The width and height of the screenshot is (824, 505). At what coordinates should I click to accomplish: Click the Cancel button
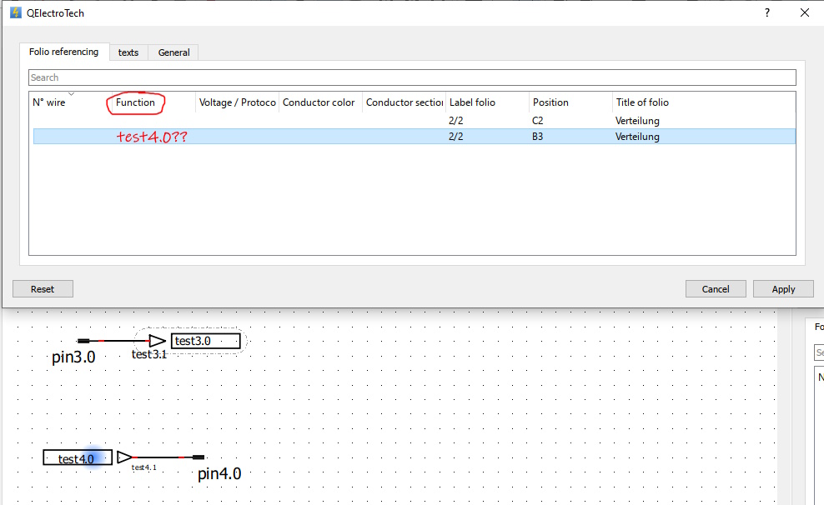(716, 289)
